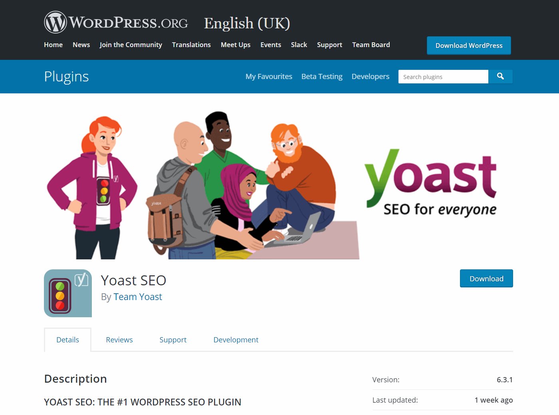Switch to the Reviews tab
The image size is (559, 415).
point(119,340)
